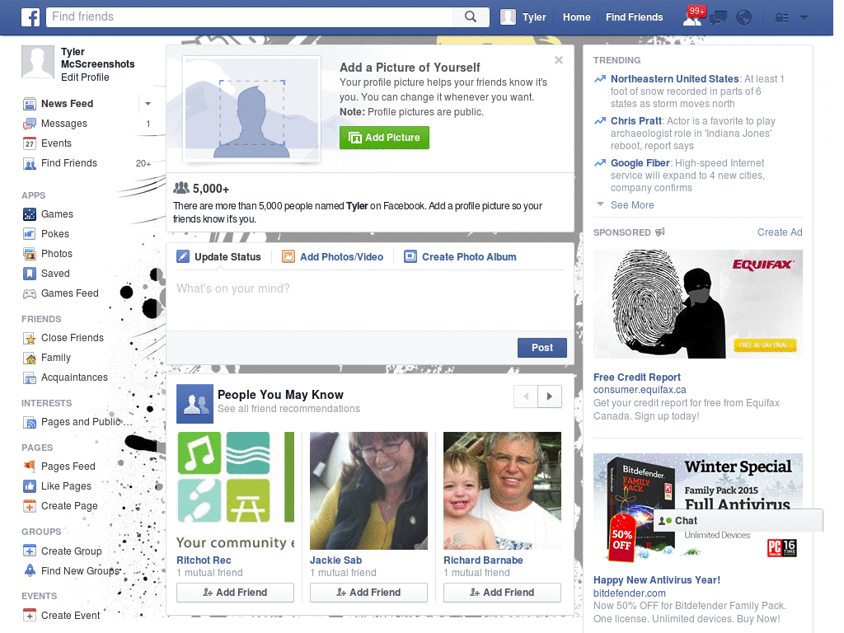Click Happy New Antivirus Year ad link
Viewport: 844px width, 633px height.
coord(657,580)
